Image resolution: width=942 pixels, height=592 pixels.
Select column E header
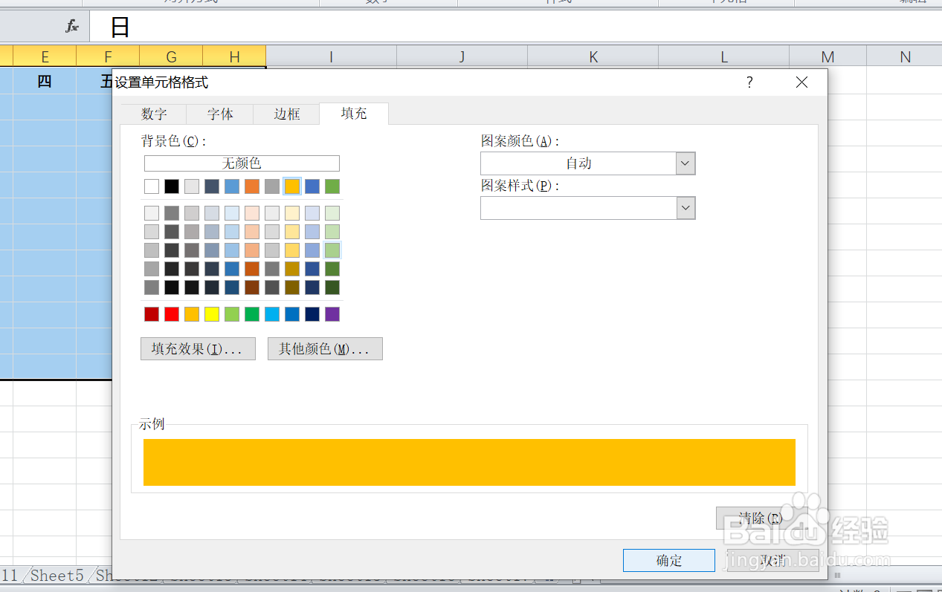(45, 56)
